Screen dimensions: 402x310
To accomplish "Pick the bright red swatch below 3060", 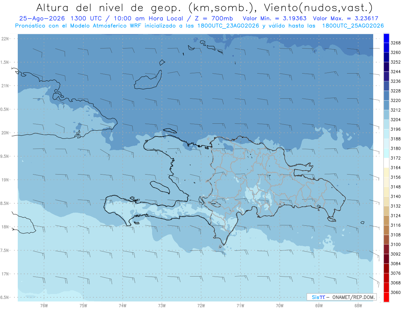I will pyautogui.click(x=386, y=297).
